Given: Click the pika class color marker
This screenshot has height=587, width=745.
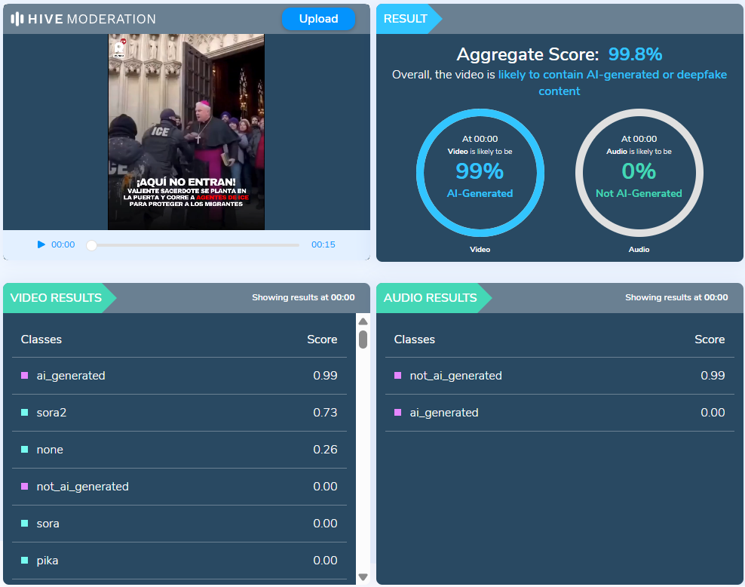Looking at the screenshot, I should (x=25, y=561).
